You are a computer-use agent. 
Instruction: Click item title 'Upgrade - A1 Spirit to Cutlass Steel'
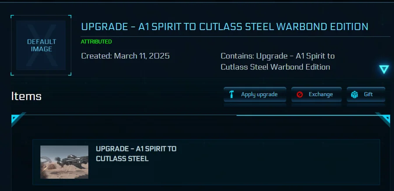tap(136, 153)
